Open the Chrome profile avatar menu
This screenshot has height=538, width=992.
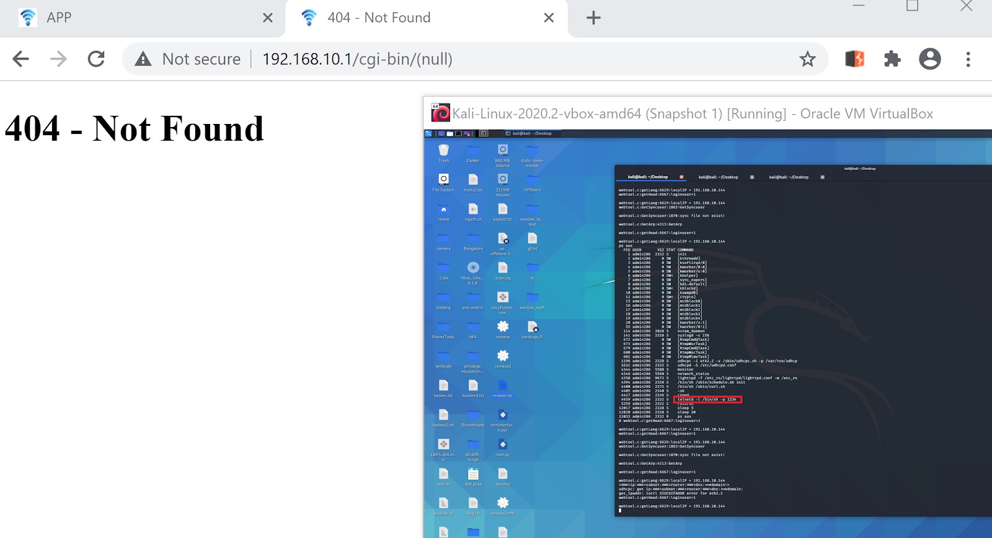(x=930, y=59)
